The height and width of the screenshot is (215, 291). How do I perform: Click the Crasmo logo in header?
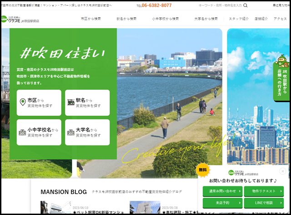click(x=20, y=19)
